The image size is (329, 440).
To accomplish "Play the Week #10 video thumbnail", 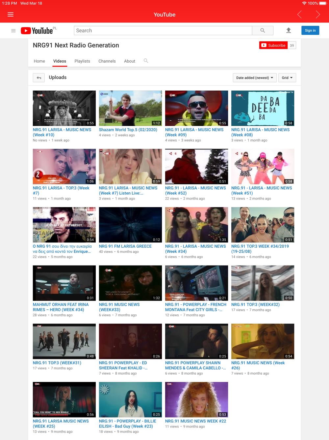I will coord(64,108).
